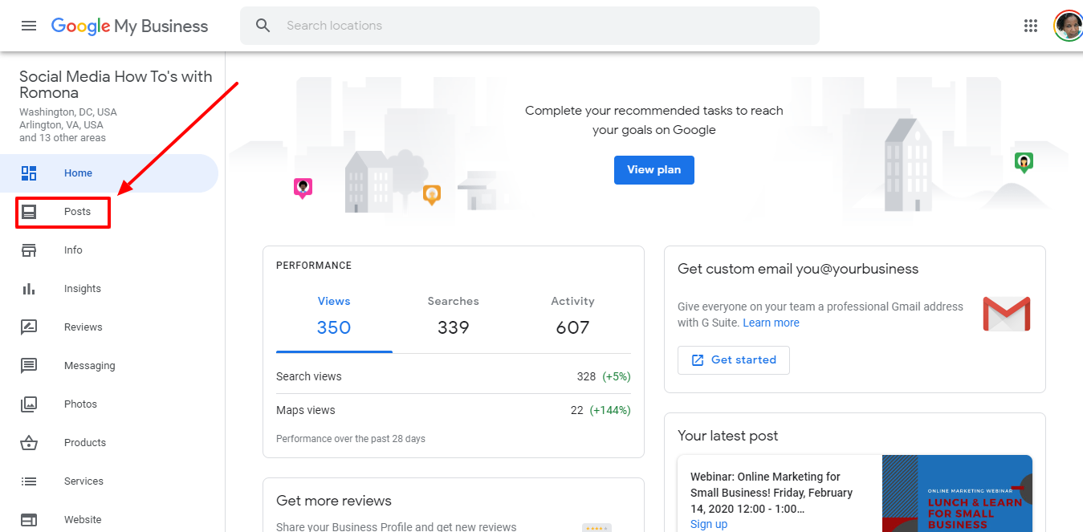Viewport: 1083px width, 532px height.
Task: Open the Photos section
Action: point(109,404)
